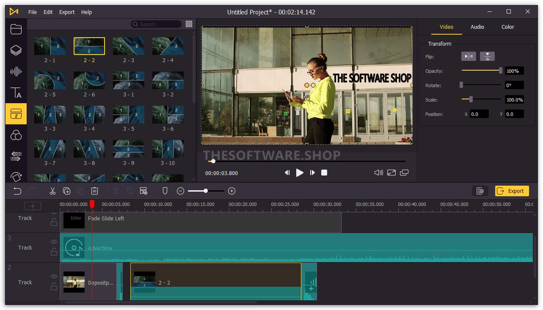Flip the clip horizontally
543x310 pixels.
(469, 56)
